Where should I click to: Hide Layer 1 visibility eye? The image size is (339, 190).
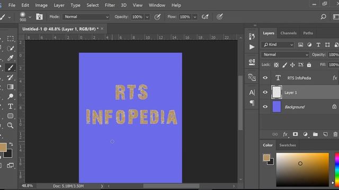pos(265,92)
